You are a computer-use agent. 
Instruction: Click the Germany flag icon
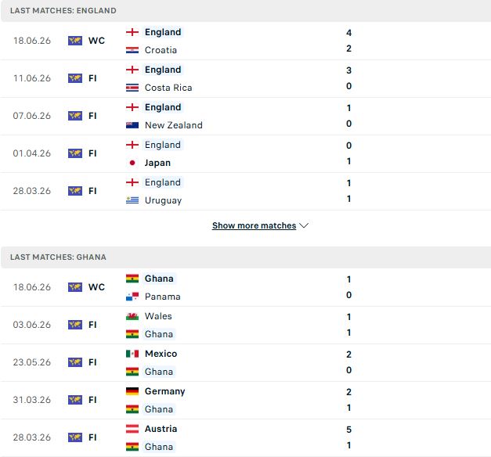click(x=132, y=391)
